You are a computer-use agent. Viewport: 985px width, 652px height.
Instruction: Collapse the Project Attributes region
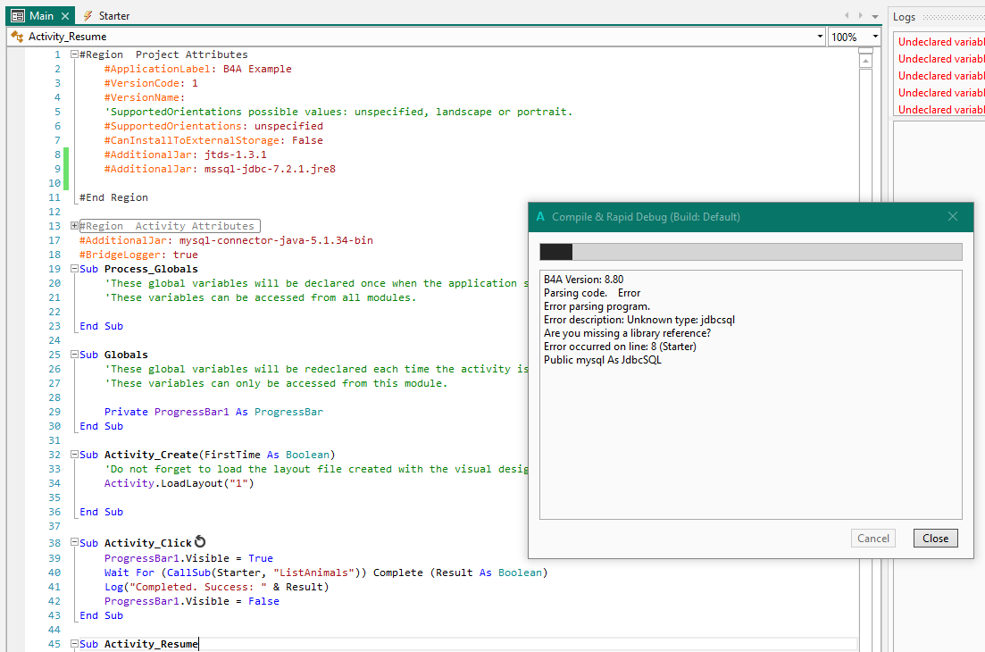point(74,54)
